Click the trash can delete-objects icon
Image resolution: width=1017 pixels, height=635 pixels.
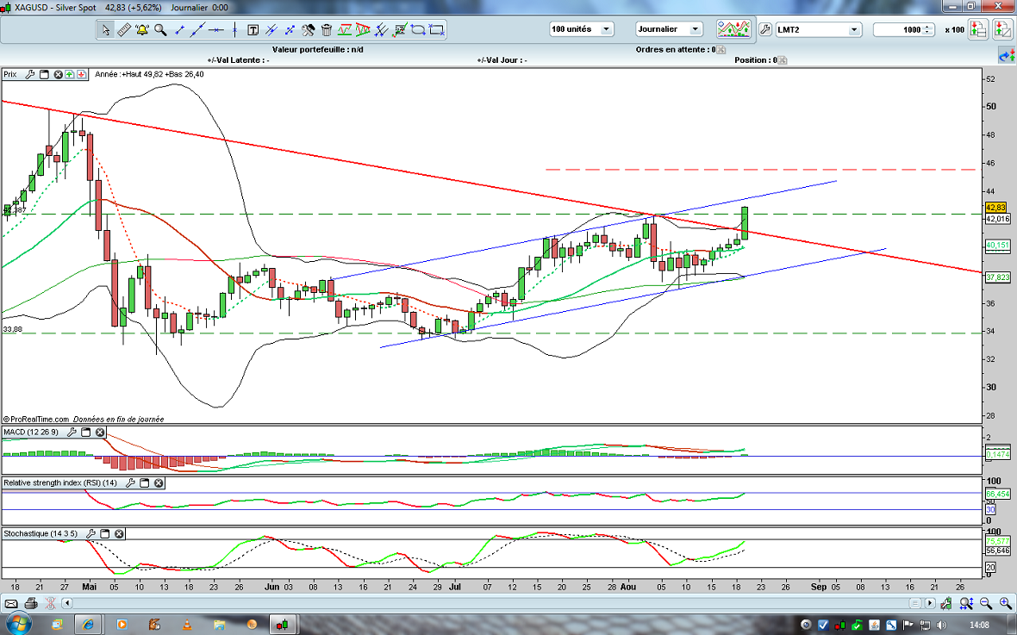pos(327,29)
